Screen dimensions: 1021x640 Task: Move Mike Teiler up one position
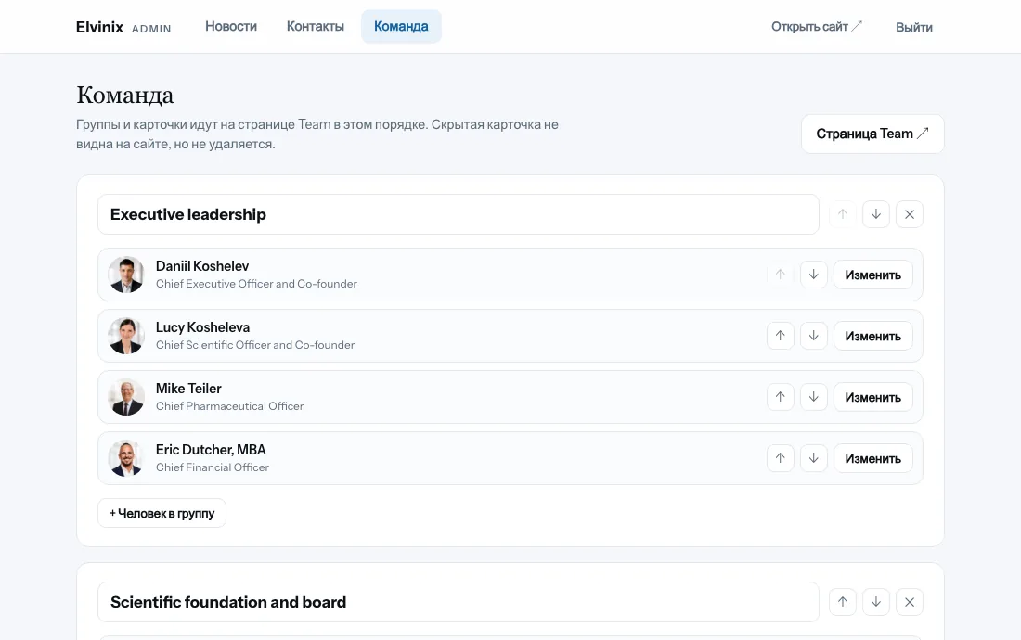coord(780,397)
